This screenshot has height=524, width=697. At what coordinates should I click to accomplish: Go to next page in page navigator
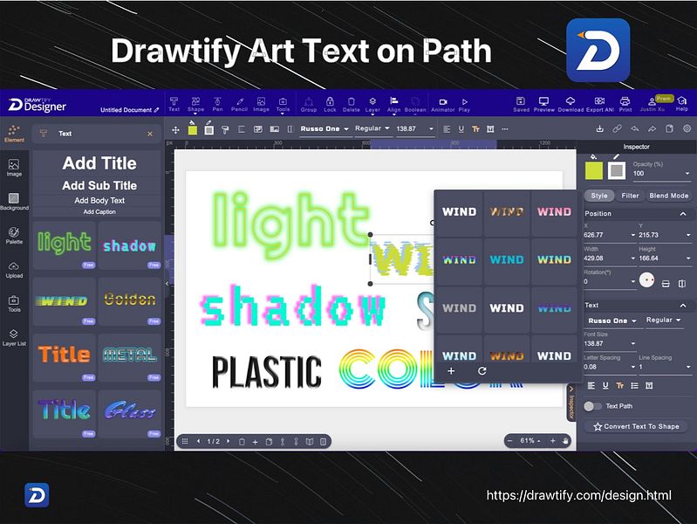pyautogui.click(x=229, y=441)
